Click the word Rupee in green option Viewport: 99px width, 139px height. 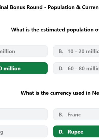coord(75,132)
